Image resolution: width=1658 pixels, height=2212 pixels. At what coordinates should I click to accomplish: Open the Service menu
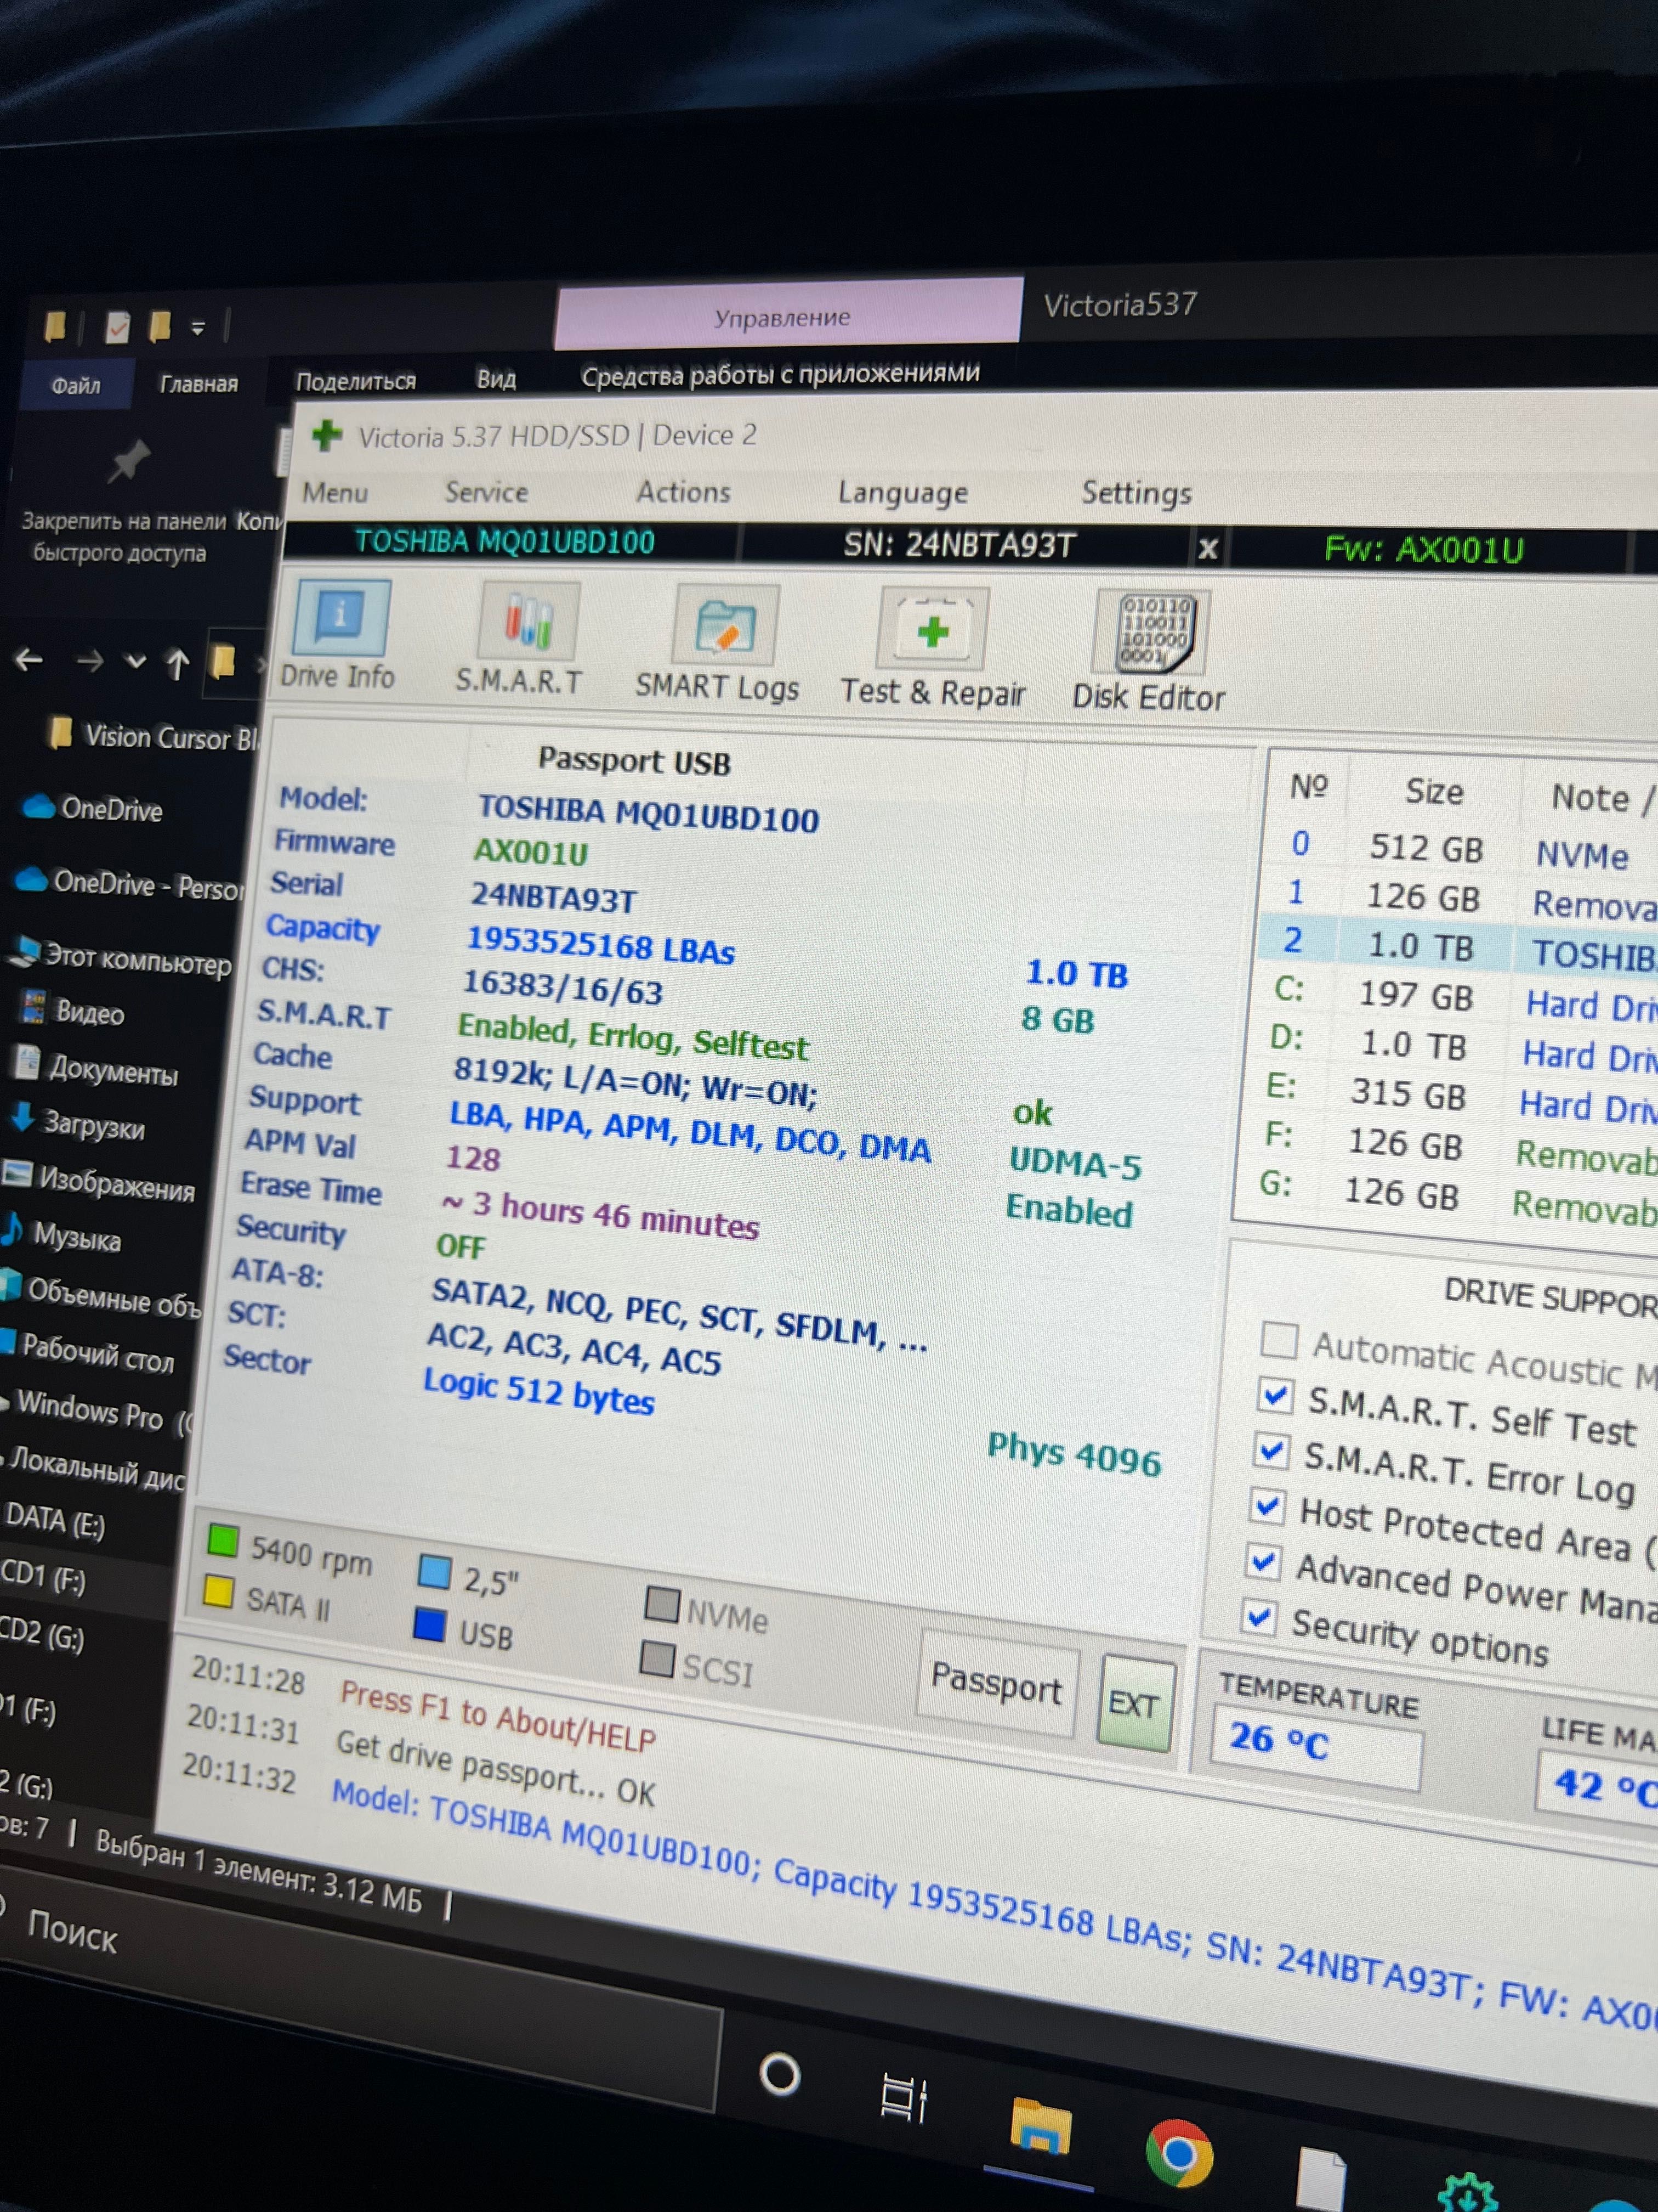pos(487,492)
